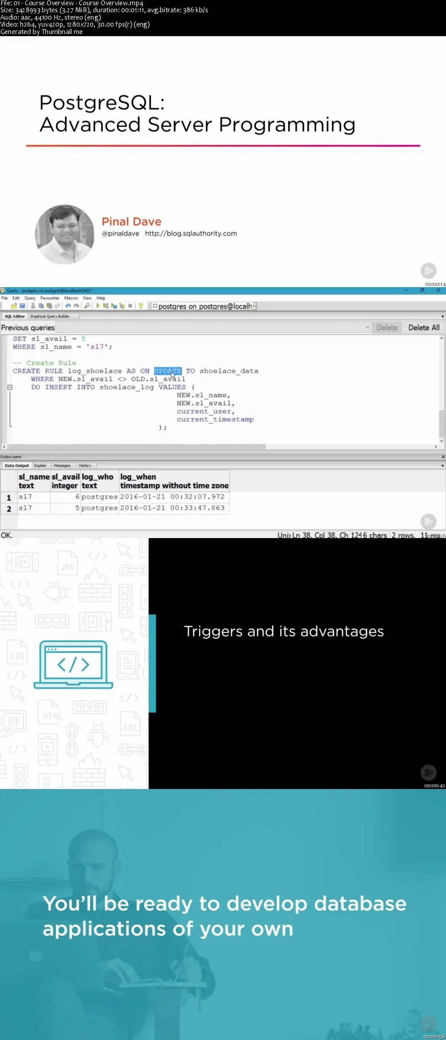Click the Copy toolbar icon
The height and width of the screenshot is (1040, 446).
coord(41,306)
